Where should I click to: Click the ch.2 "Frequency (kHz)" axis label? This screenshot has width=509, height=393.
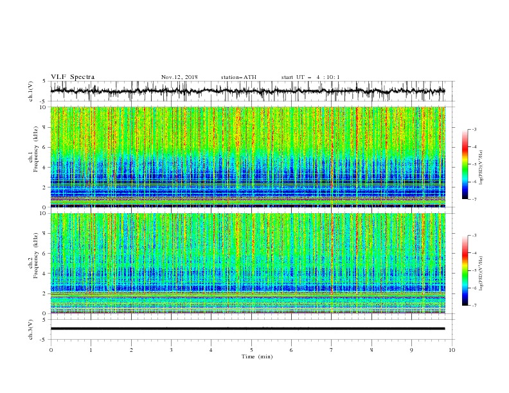(35, 256)
